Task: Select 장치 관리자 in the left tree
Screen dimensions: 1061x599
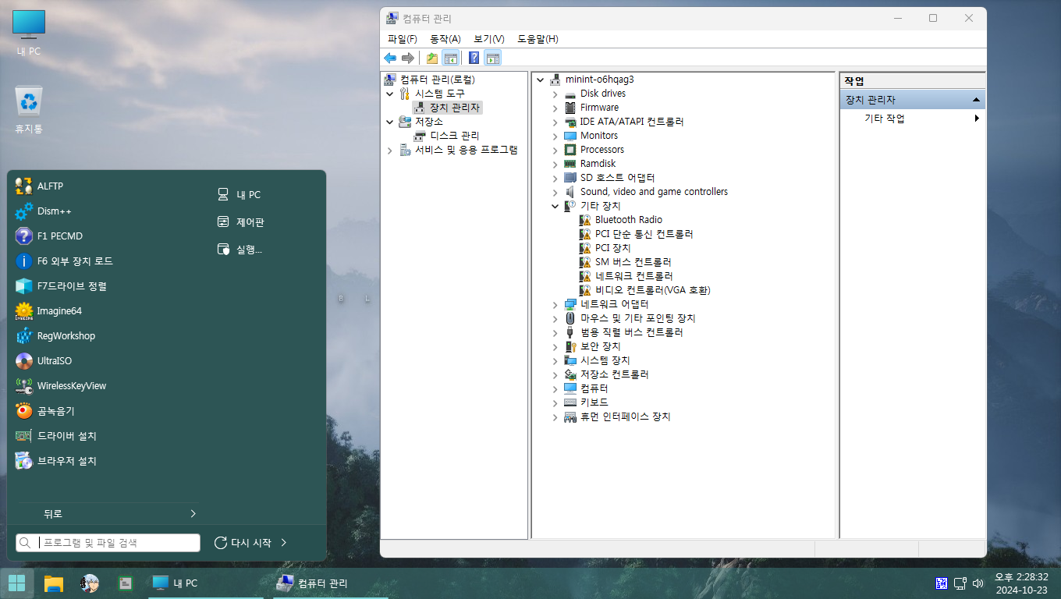Action: point(455,108)
